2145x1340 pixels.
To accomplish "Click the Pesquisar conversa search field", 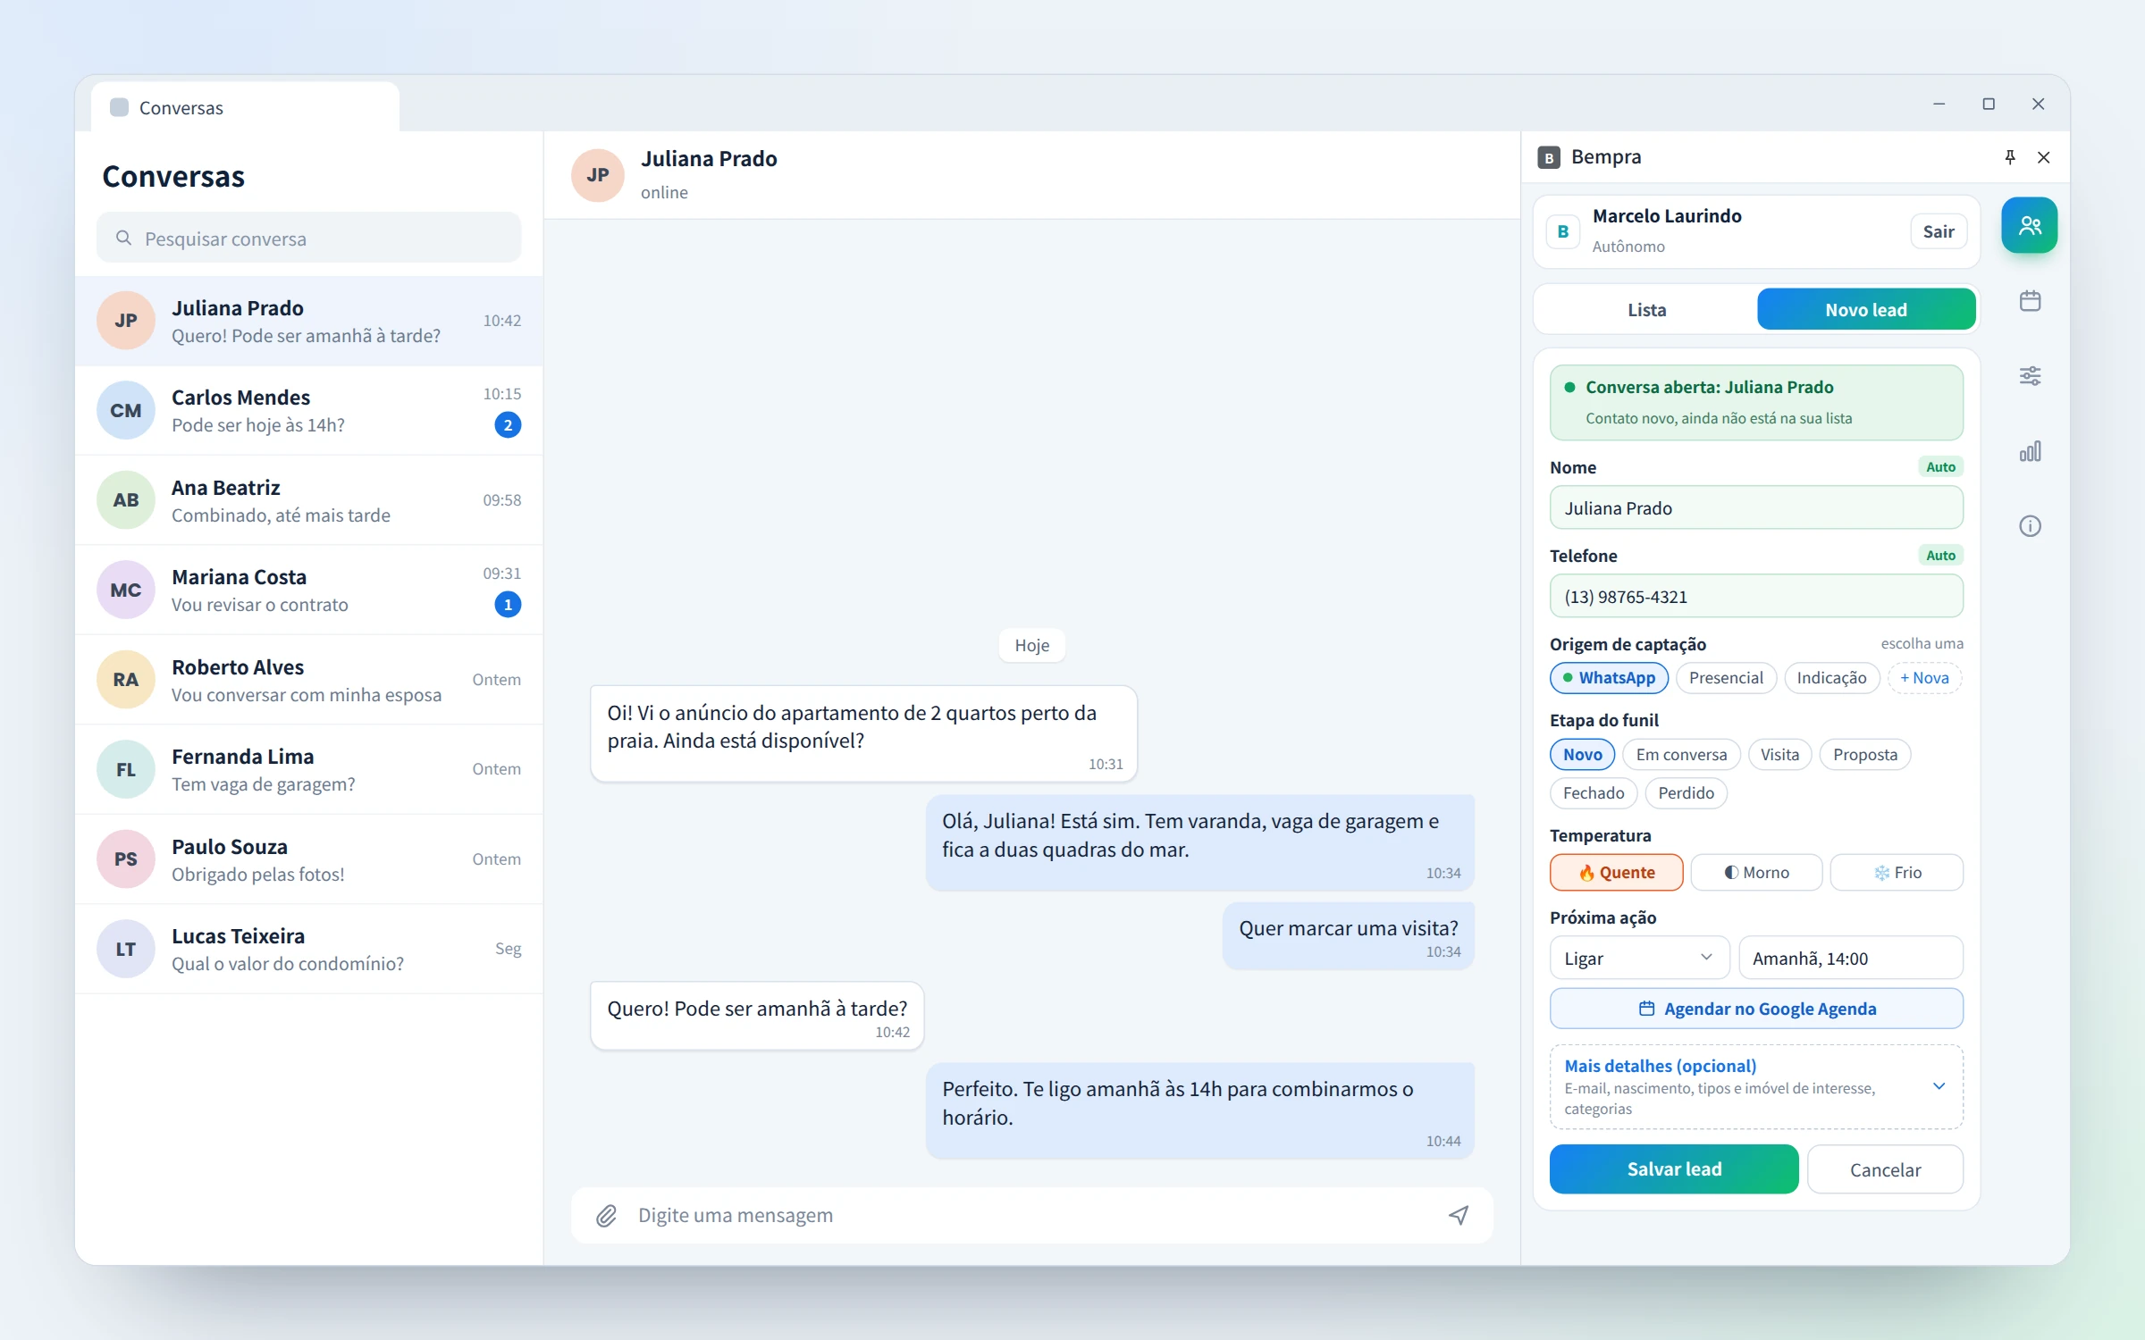I will pyautogui.click(x=308, y=239).
